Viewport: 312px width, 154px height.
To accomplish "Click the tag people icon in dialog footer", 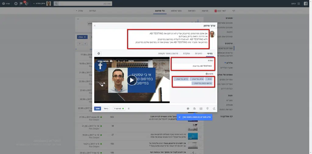I will [x=214, y=108].
